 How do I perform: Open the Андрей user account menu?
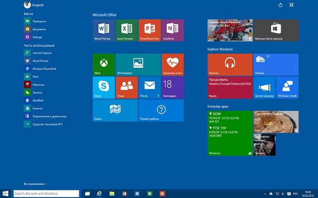(34, 5)
